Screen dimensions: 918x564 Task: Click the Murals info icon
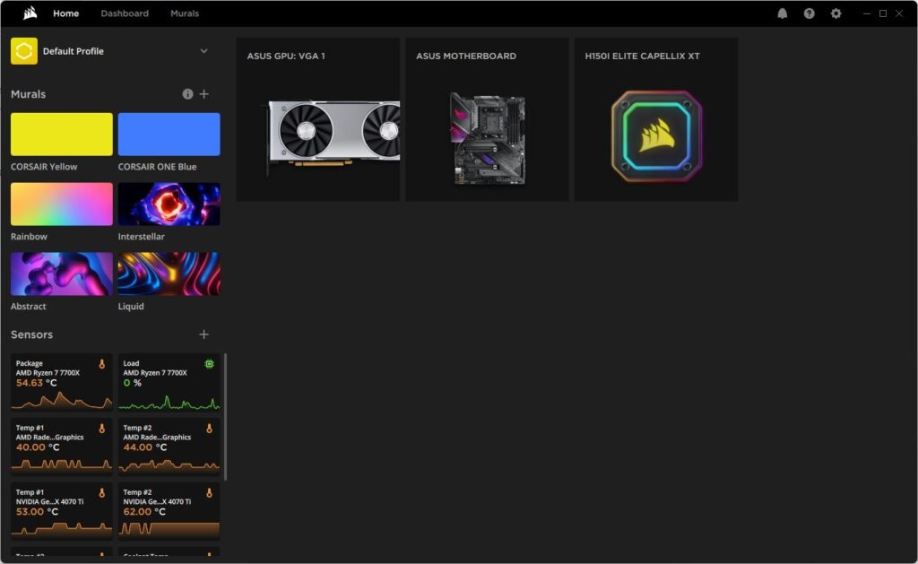click(x=187, y=94)
